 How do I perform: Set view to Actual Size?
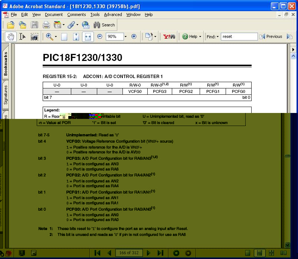pos(64,36)
